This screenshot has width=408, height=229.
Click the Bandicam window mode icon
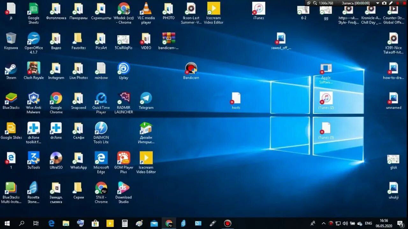(309, 3)
